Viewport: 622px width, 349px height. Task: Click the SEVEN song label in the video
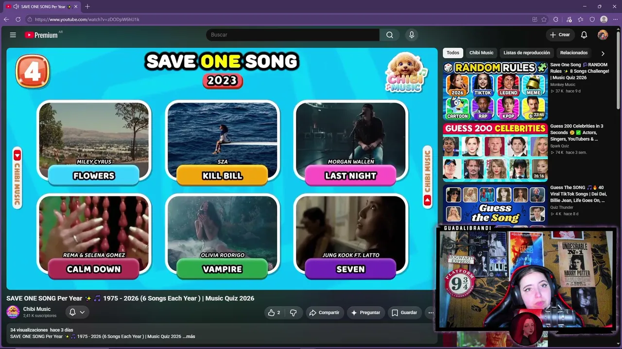(350, 269)
